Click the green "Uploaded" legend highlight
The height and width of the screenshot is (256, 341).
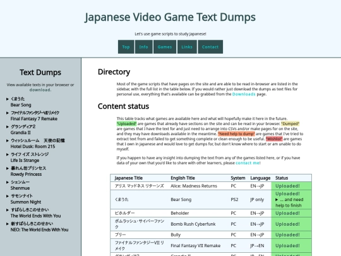pos(126,124)
